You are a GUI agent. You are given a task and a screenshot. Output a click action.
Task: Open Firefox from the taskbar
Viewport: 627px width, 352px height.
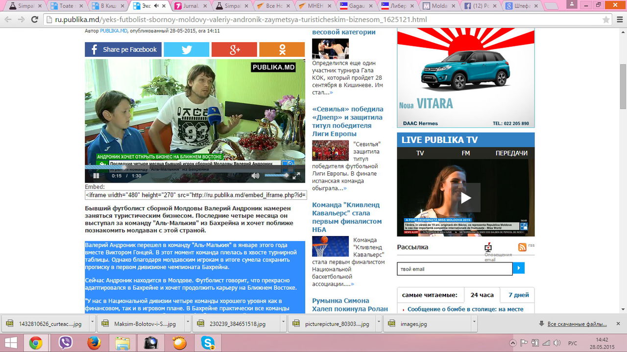click(94, 343)
